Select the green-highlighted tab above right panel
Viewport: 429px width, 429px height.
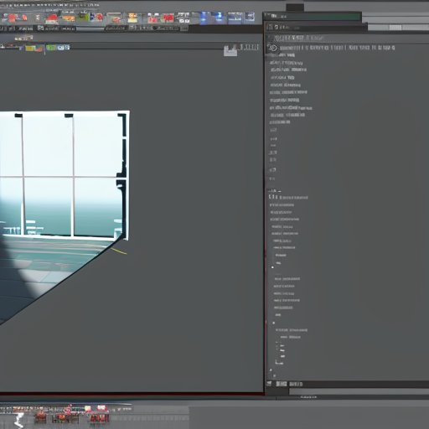pyautogui.click(x=313, y=17)
